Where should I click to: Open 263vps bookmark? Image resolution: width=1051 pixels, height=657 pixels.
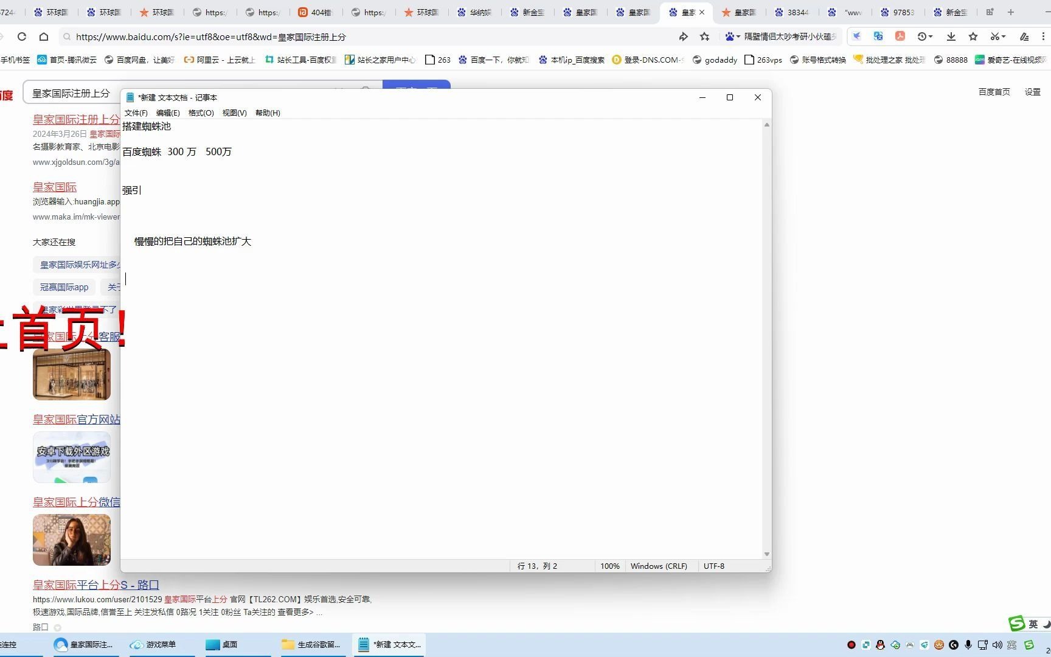tap(763, 60)
